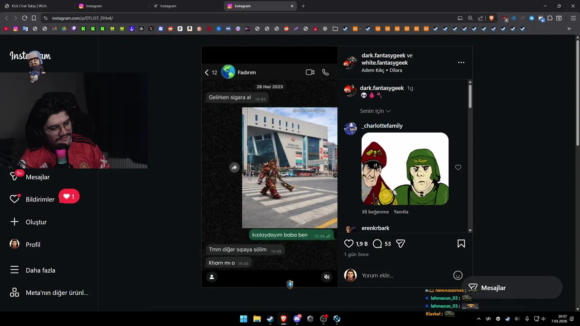Reply to _charlottefamily via 'Yanıtla'
The height and width of the screenshot is (326, 580).
coord(401,212)
